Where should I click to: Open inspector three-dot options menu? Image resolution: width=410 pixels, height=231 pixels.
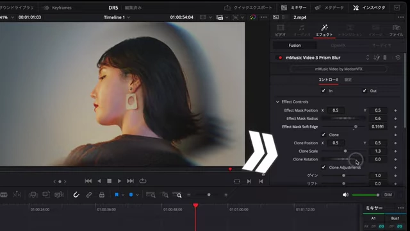click(x=400, y=17)
